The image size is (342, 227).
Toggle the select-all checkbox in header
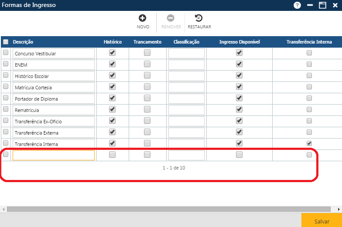click(6, 42)
